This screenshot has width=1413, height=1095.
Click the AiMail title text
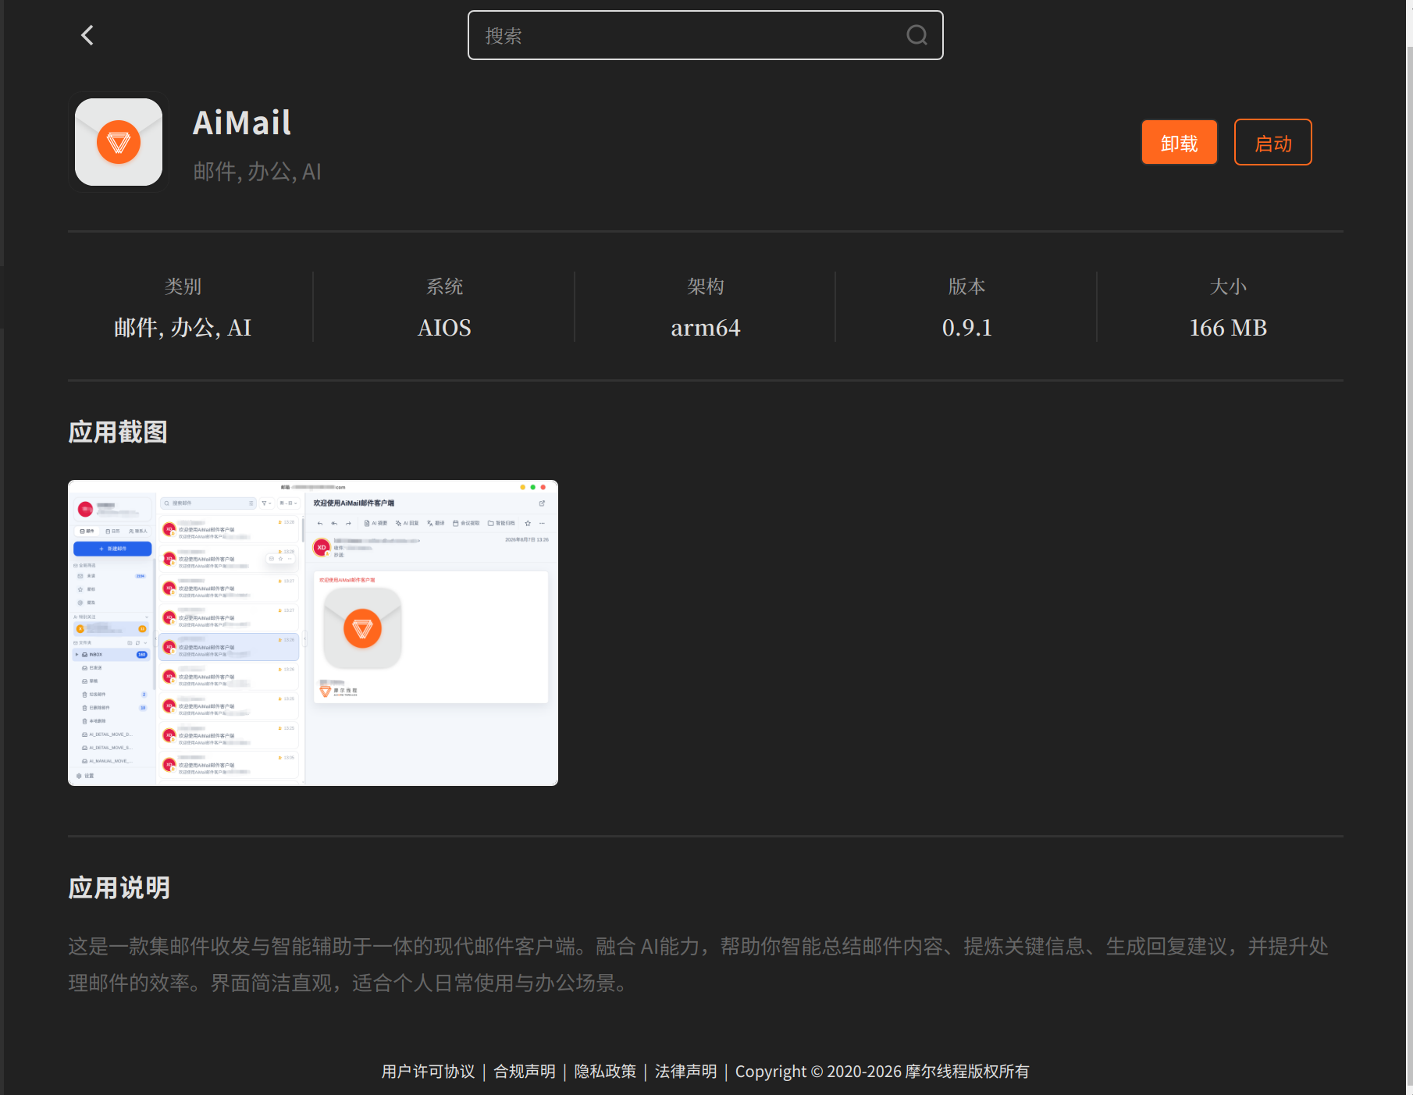(x=242, y=123)
